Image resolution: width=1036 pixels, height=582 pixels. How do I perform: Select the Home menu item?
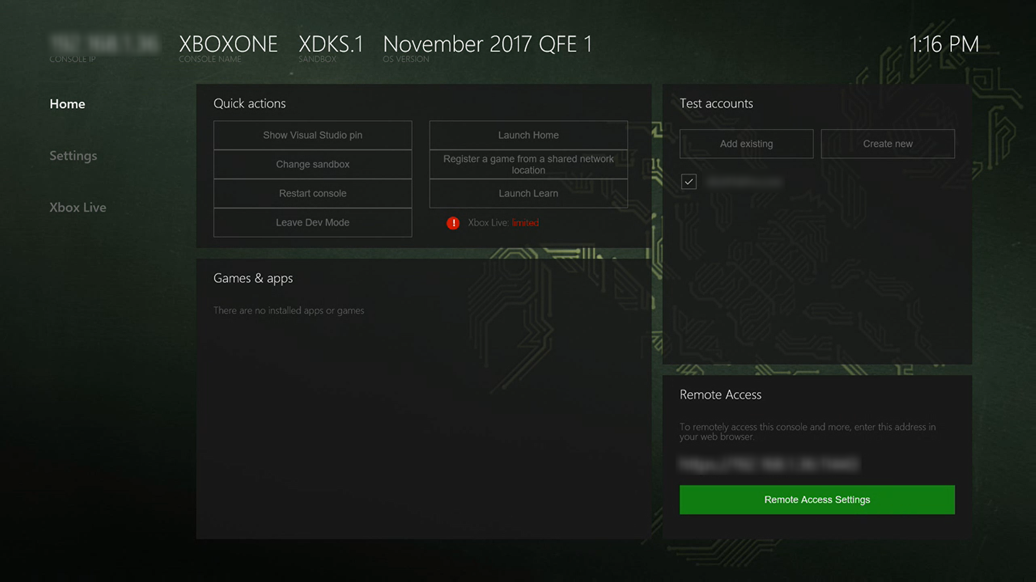click(x=67, y=104)
